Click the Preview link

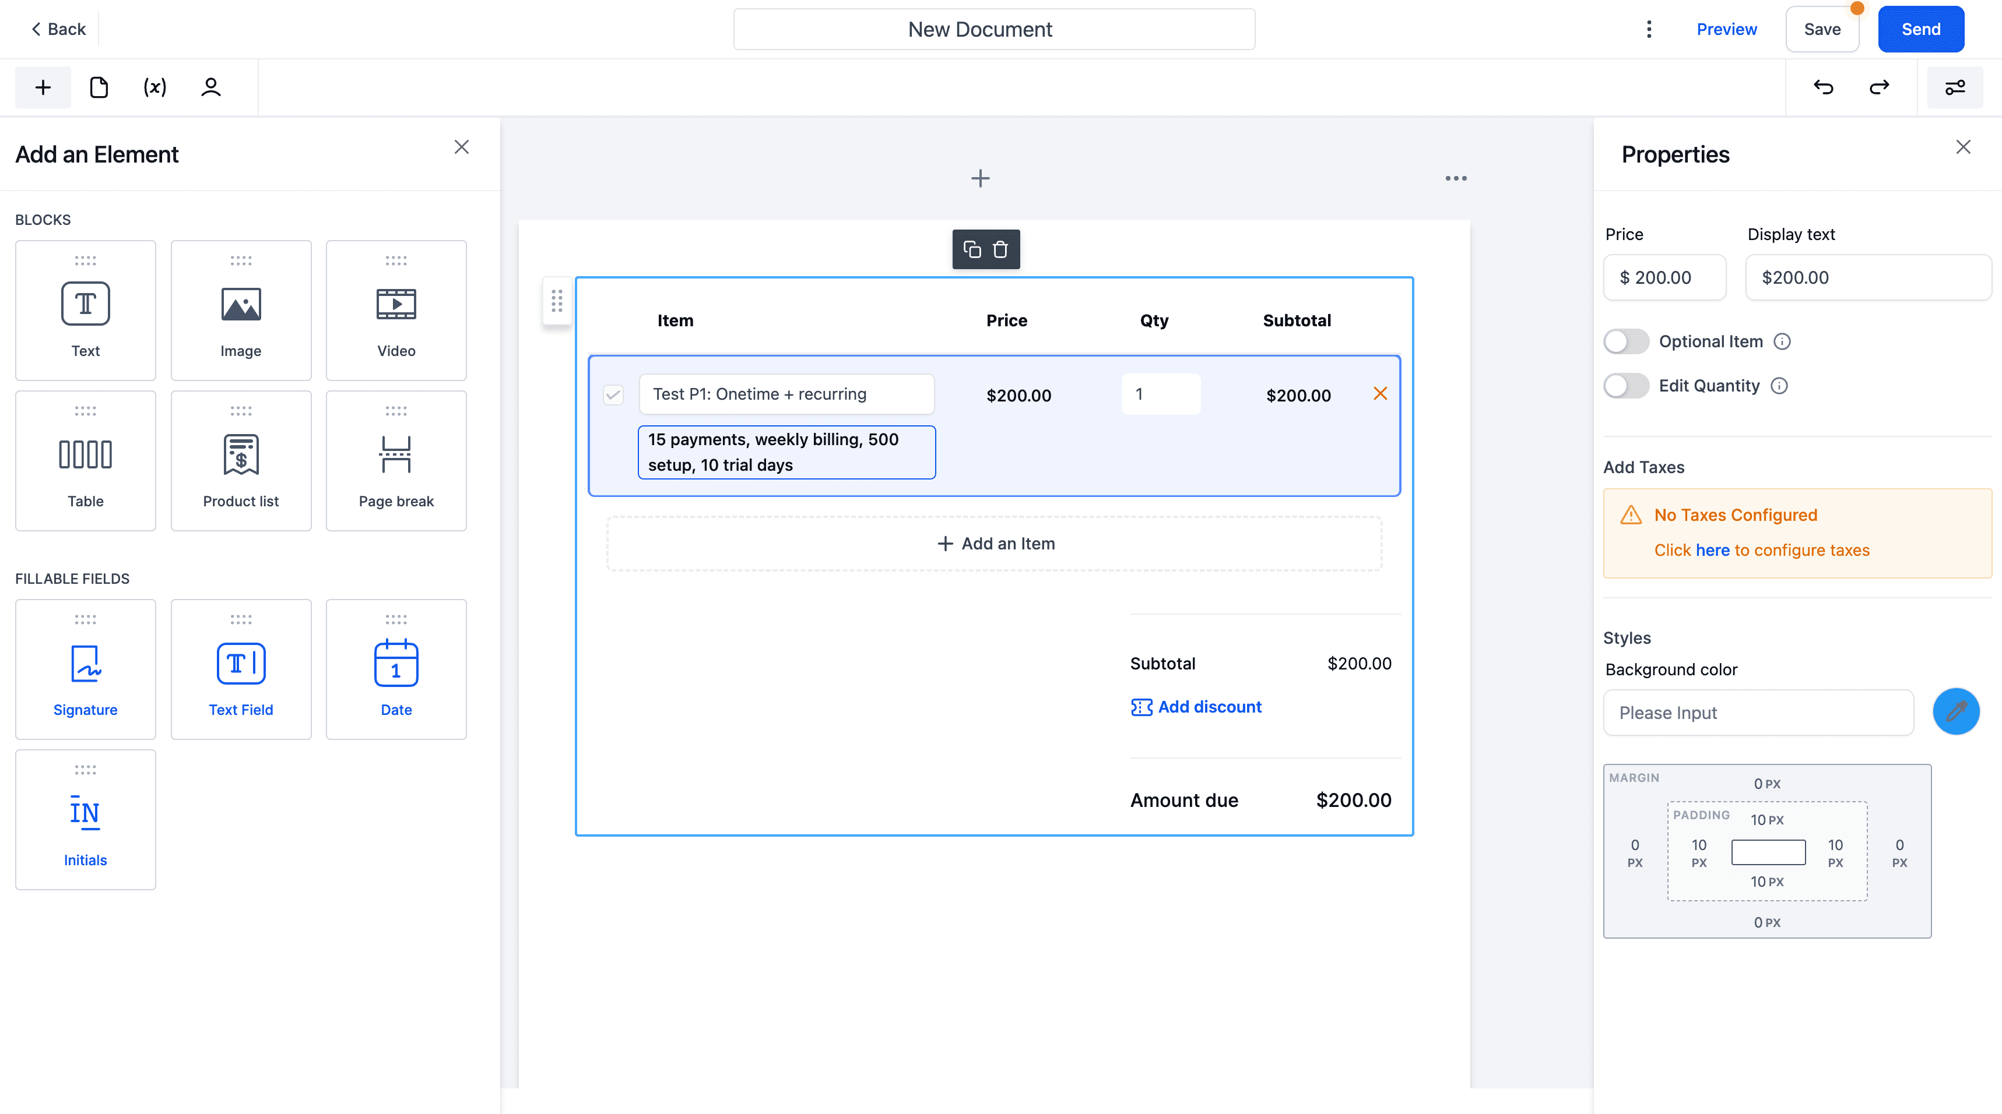[1727, 30]
